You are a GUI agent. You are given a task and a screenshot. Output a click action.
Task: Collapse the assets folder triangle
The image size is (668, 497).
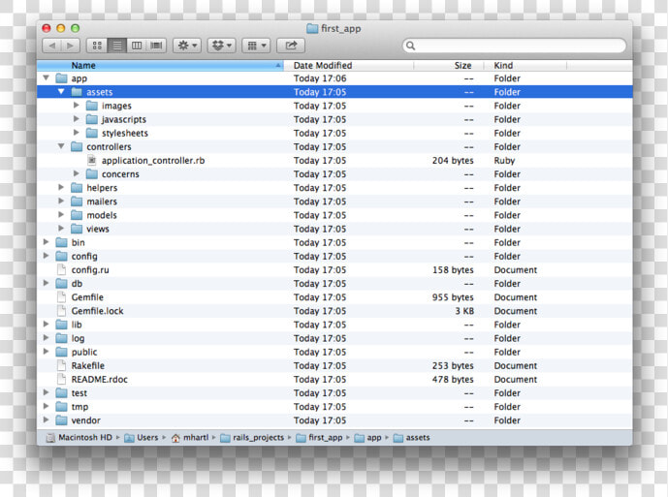[61, 92]
